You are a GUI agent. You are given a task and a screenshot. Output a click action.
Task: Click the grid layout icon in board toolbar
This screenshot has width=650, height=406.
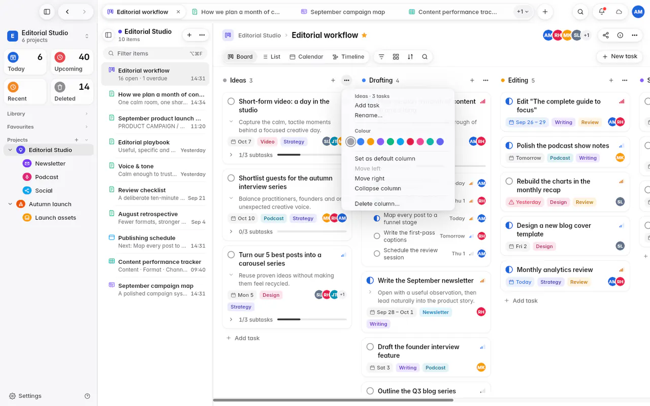(396, 57)
